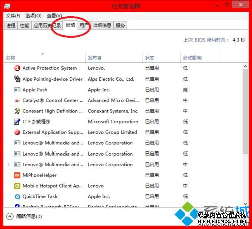252x229 pixels.
Task: Click the Alps Pointing-device Driver icon
Action: pos(17,79)
